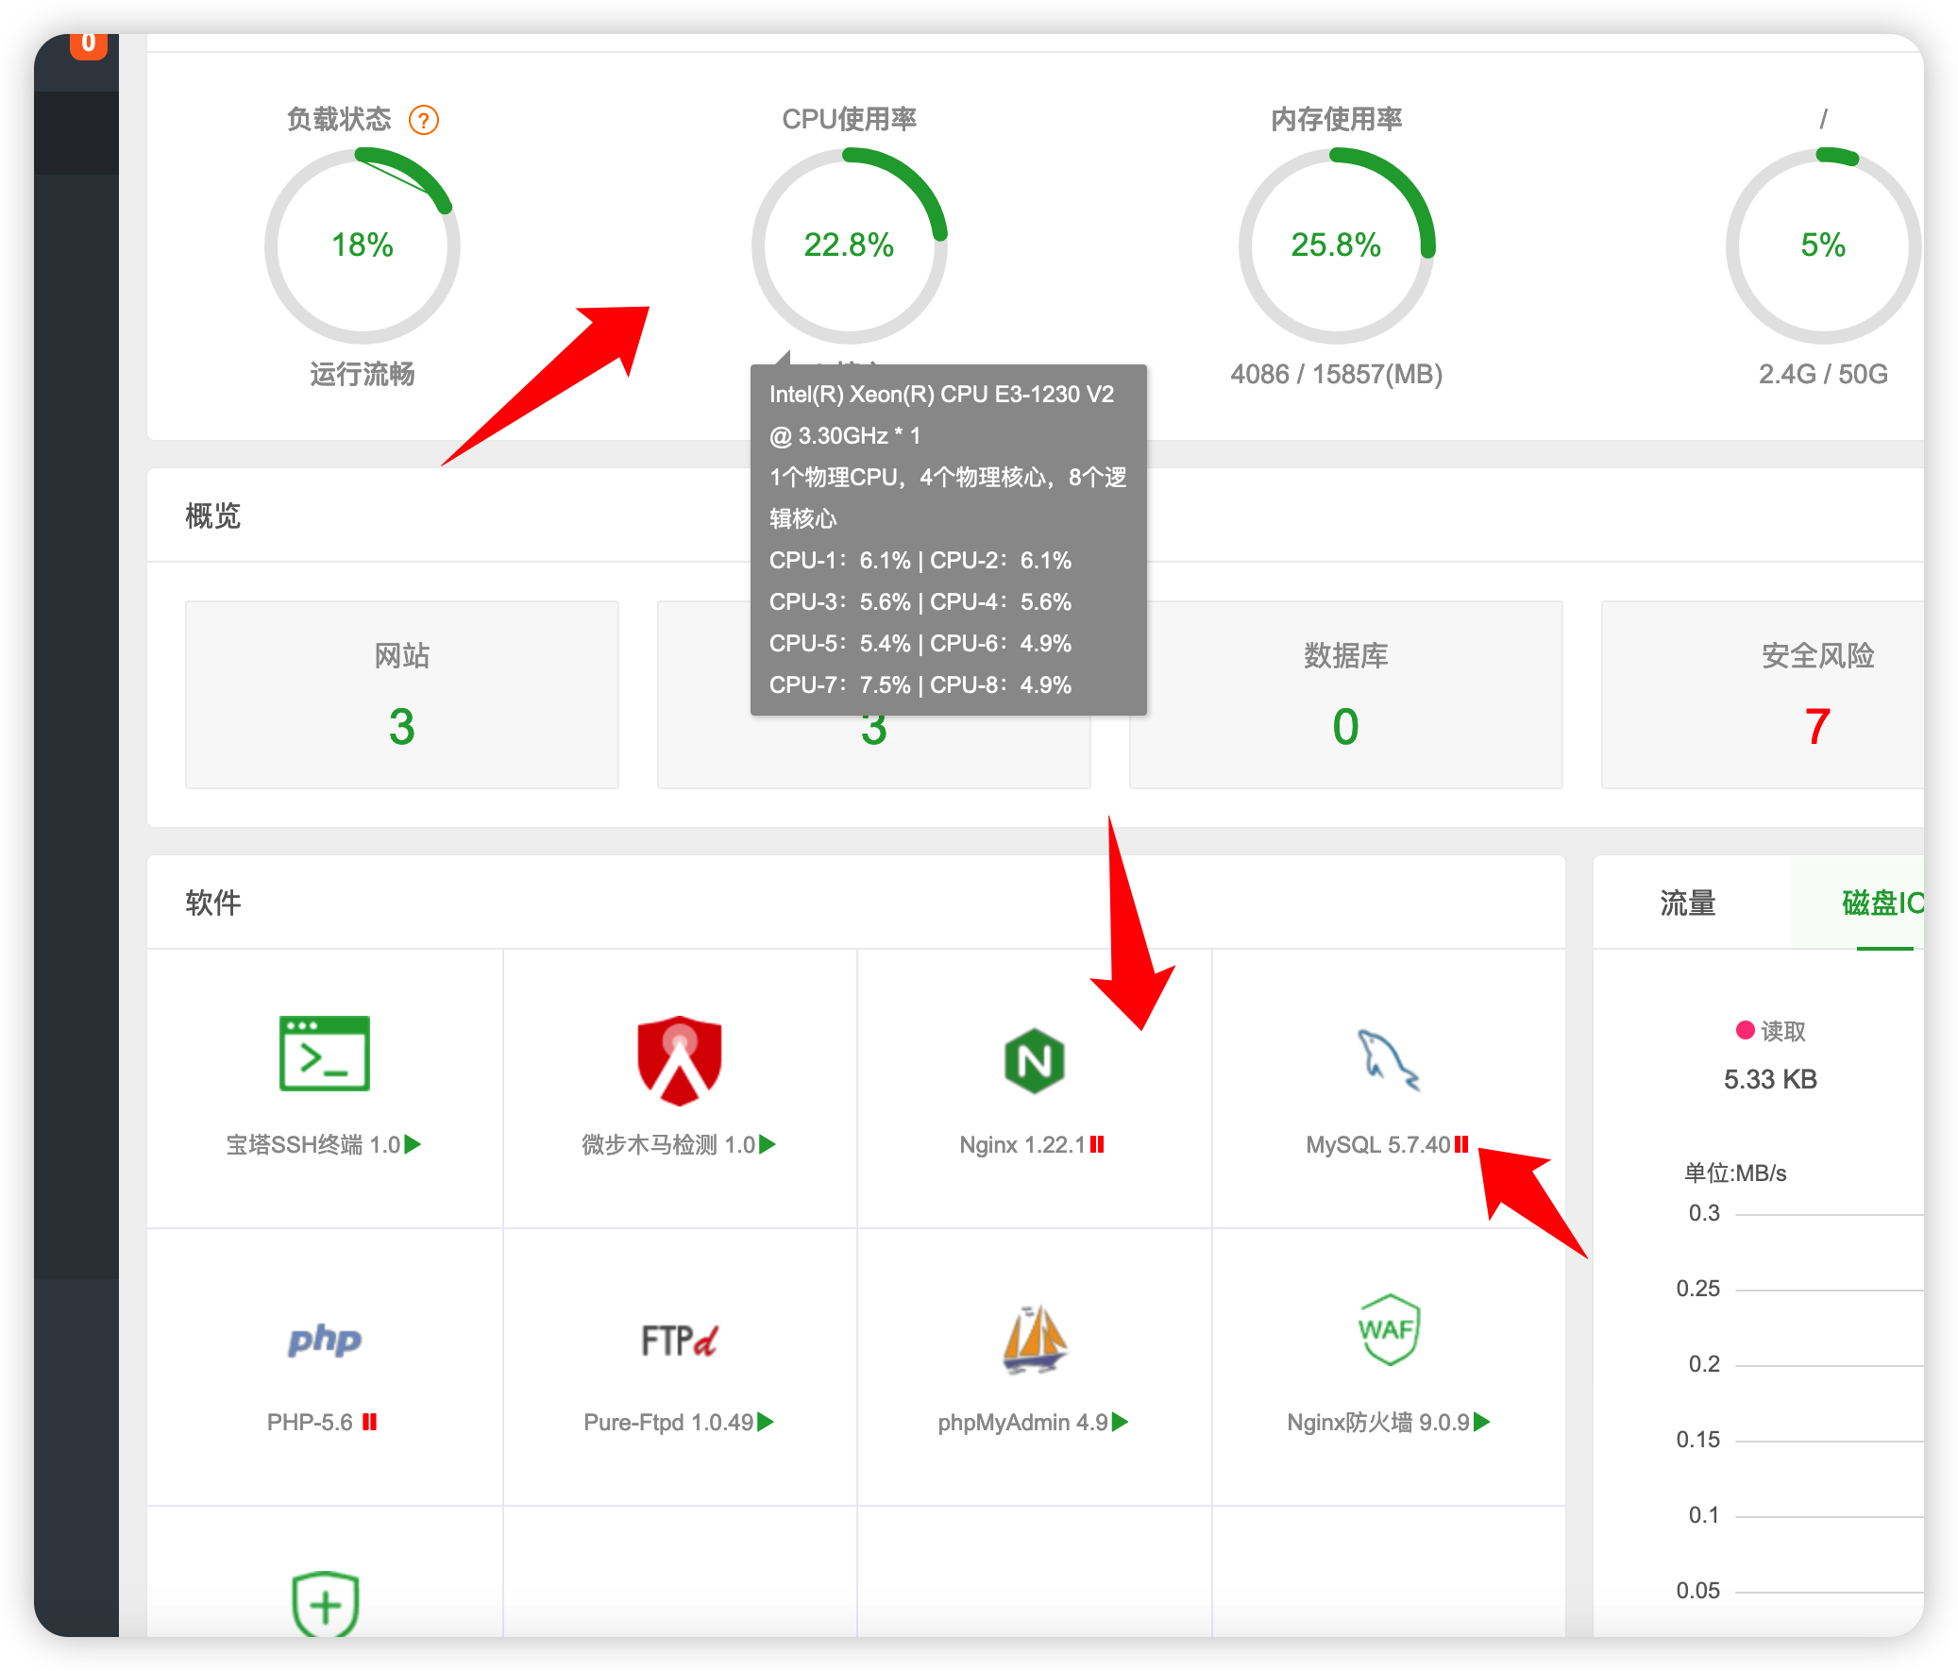Image resolution: width=1958 pixels, height=1671 pixels.
Task: Toggle the 微步木马检测 1.0 green play indicator
Action: [768, 1144]
